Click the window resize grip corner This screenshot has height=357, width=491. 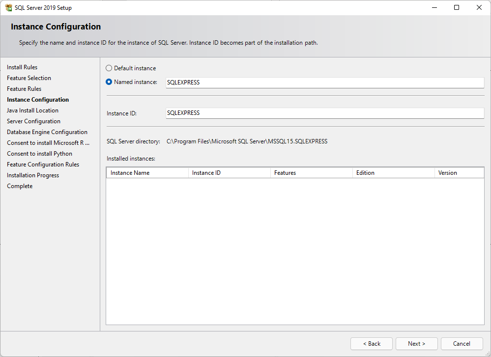tap(487, 353)
